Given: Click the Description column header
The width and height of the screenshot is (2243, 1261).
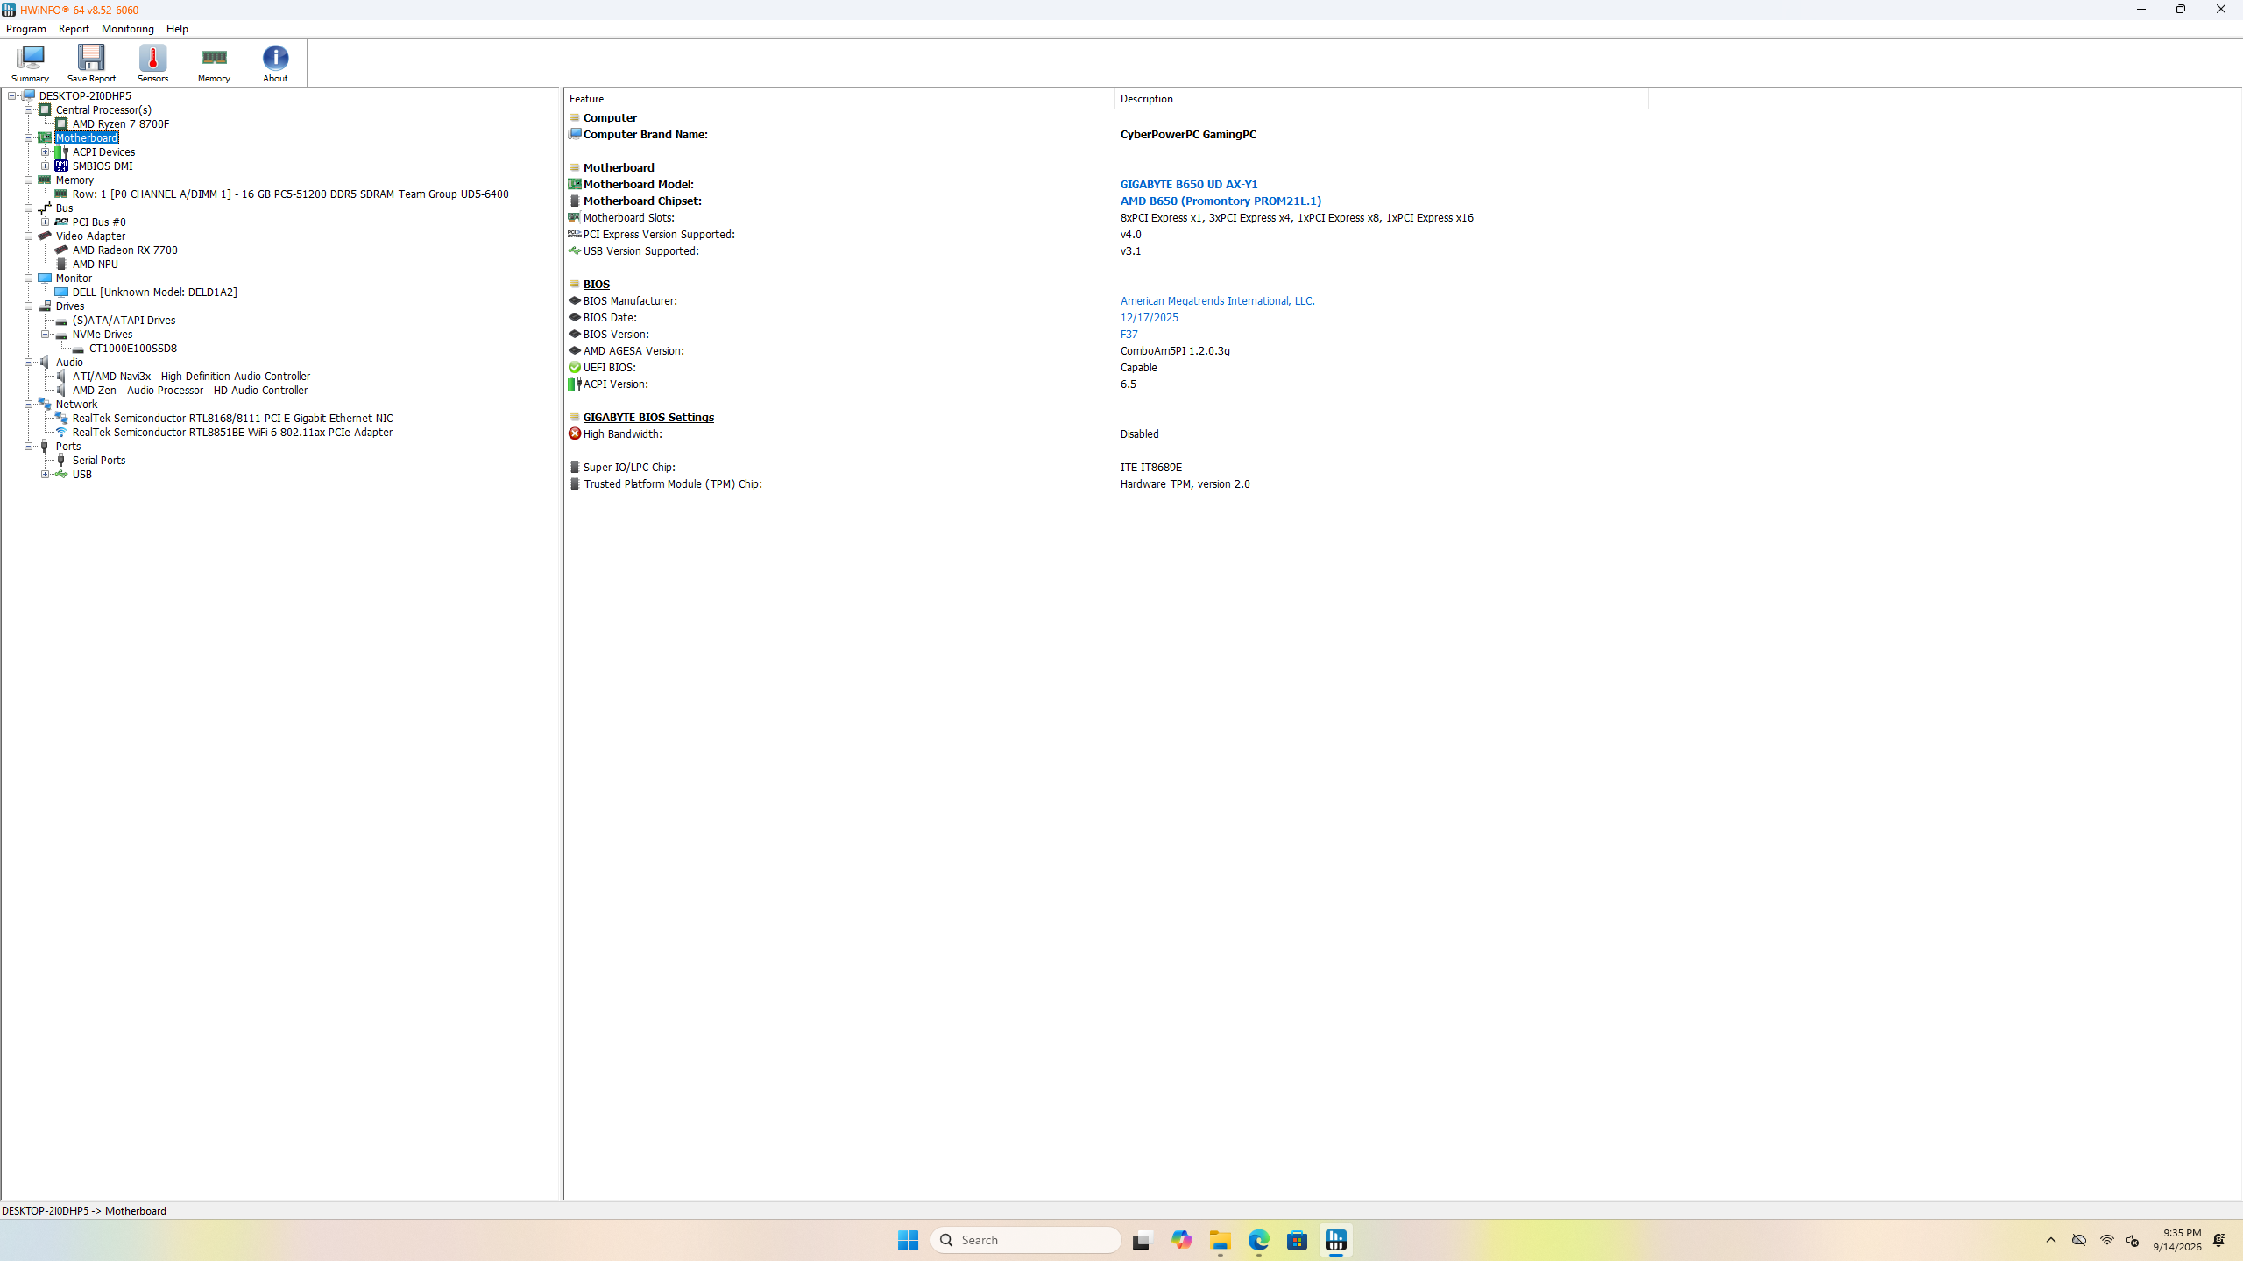Looking at the screenshot, I should [1381, 99].
